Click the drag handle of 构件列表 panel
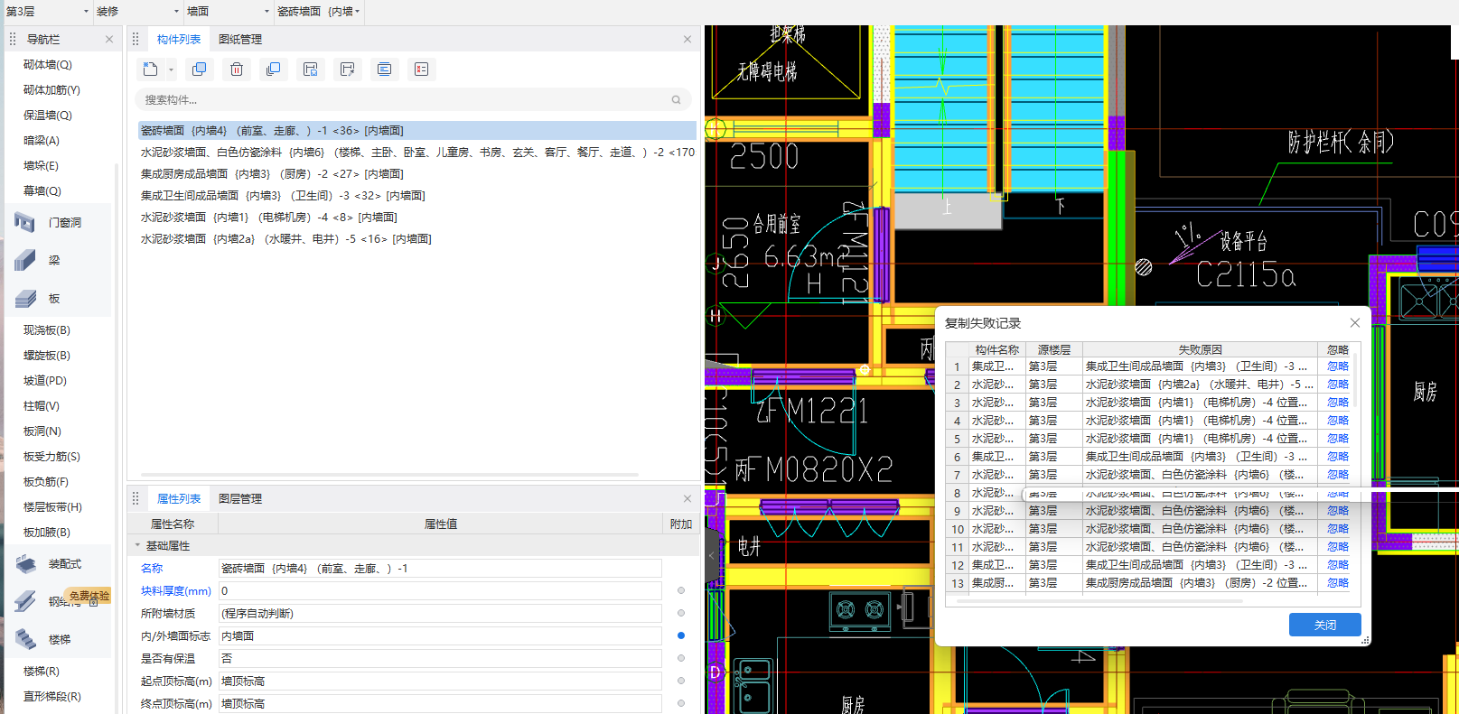The image size is (1459, 714). [x=136, y=40]
